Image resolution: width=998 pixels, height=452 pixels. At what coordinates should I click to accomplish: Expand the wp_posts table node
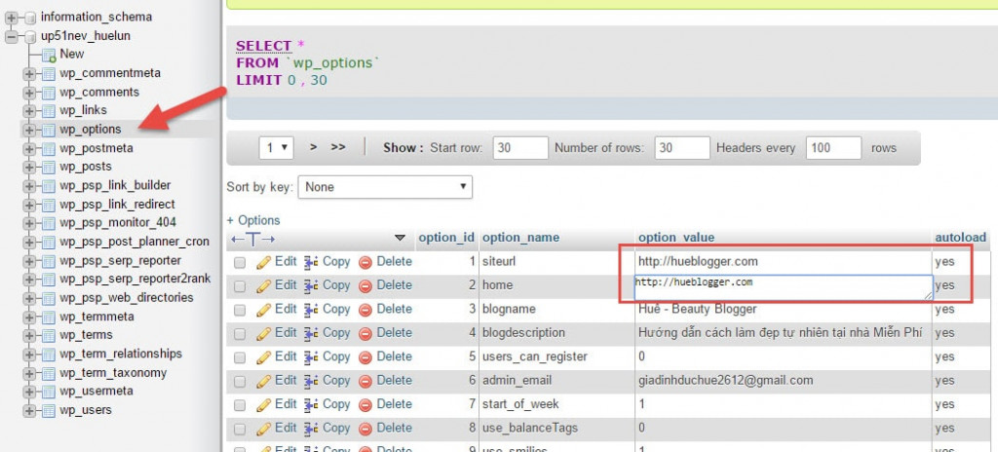28,167
